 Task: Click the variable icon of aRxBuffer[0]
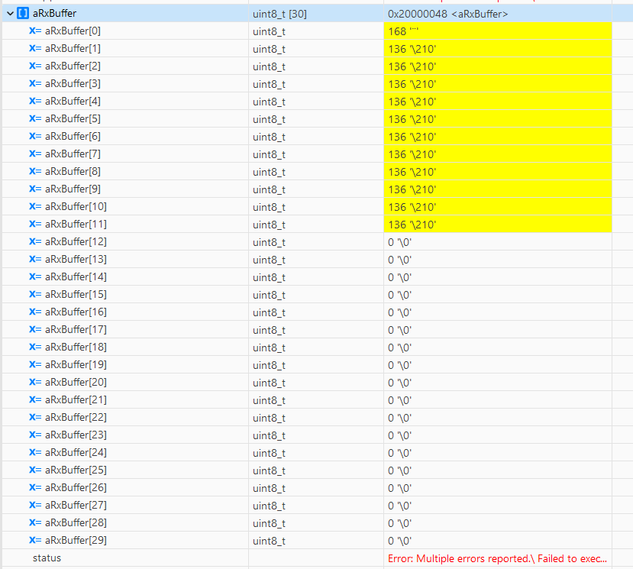[35, 31]
